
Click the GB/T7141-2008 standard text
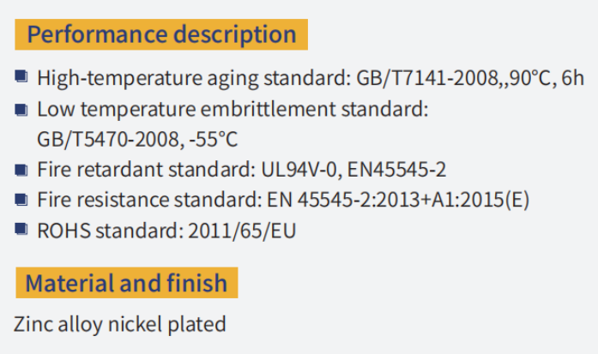[x=427, y=79]
